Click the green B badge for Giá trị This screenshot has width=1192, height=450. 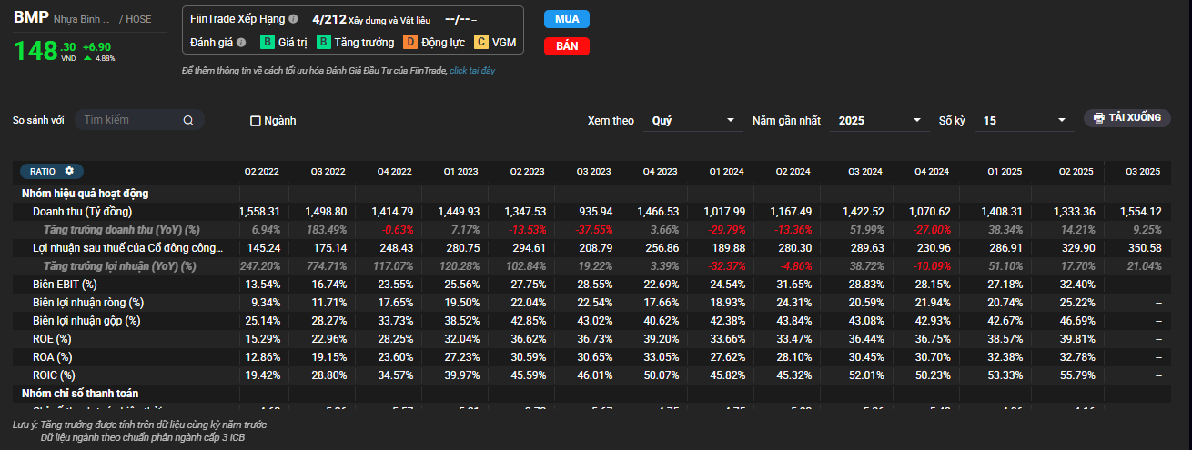(268, 43)
